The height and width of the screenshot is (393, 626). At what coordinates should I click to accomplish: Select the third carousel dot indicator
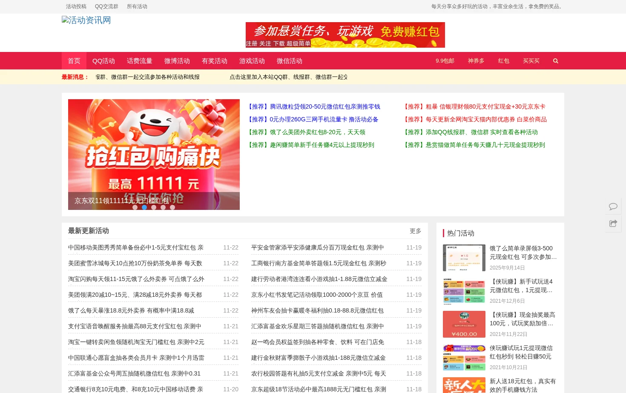(154, 207)
